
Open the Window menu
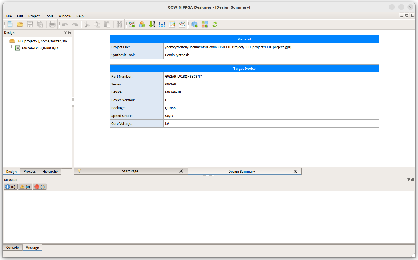click(x=65, y=16)
